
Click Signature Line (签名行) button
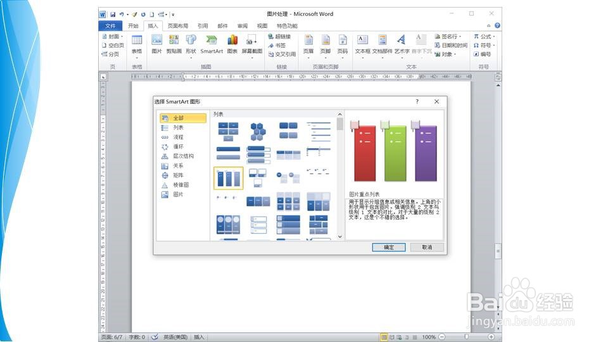[x=448, y=37]
